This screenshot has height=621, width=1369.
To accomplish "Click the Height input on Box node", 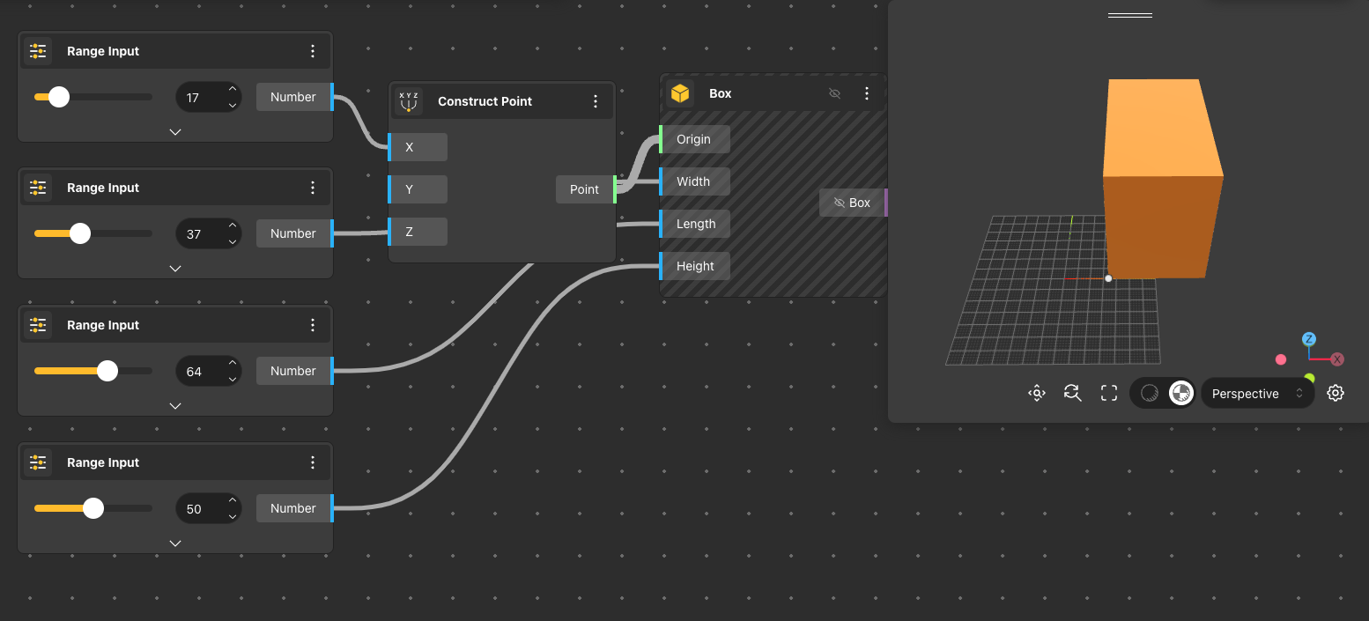I will (x=695, y=266).
